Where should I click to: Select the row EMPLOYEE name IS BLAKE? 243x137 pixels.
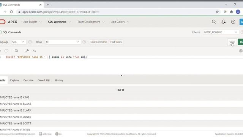tap(121, 104)
